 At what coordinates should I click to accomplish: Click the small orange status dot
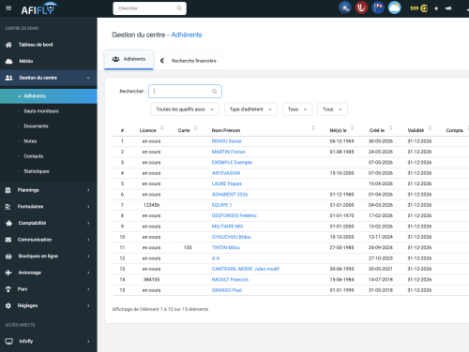point(436,8)
